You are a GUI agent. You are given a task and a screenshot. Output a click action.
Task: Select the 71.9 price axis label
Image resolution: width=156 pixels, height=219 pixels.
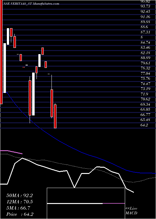pyautogui.click(x=144, y=94)
